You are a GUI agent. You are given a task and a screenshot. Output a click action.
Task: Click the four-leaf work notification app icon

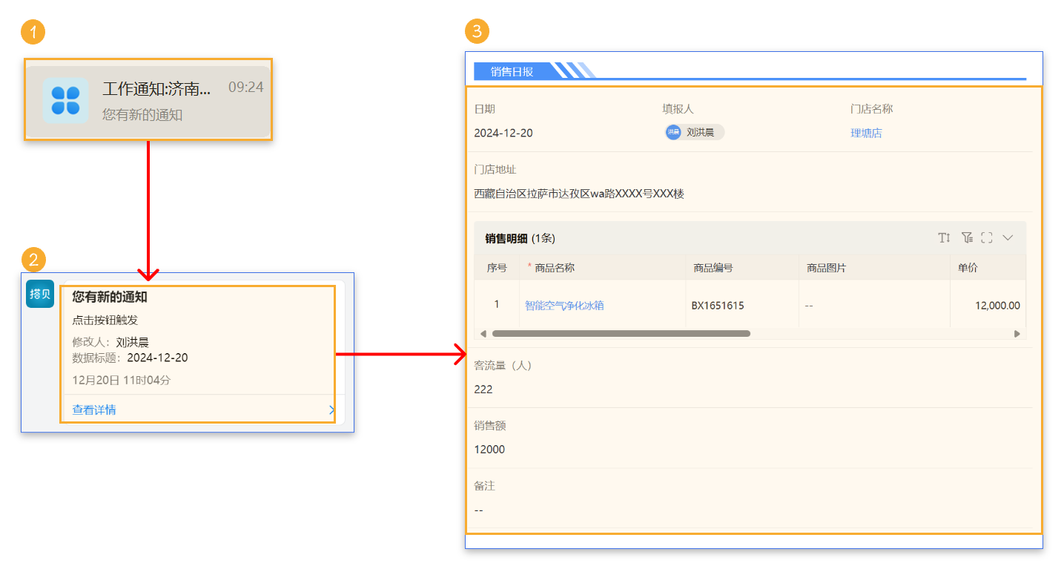(65, 100)
